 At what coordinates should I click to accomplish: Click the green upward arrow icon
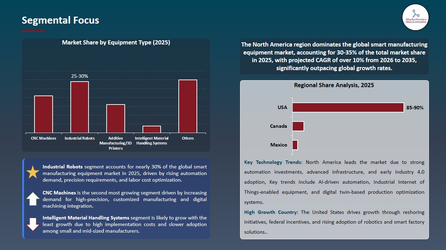coord(33,199)
